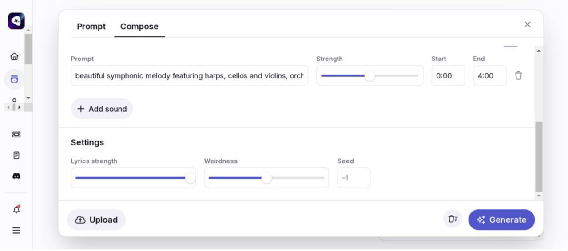Open the library icon in sidebar
The height and width of the screenshot is (251, 568).
coord(14,79)
